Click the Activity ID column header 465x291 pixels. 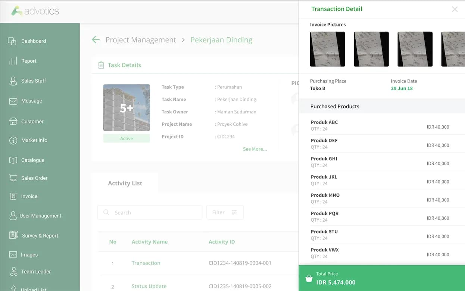(222, 242)
